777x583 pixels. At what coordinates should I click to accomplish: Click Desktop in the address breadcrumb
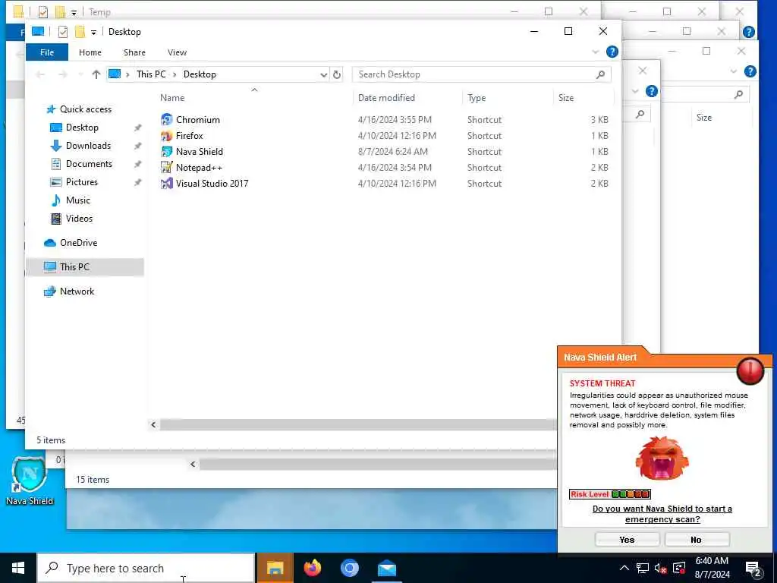(x=200, y=74)
